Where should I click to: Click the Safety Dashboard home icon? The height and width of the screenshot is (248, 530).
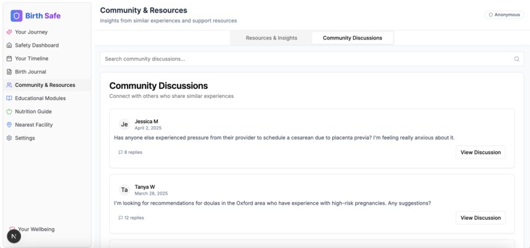pos(9,45)
